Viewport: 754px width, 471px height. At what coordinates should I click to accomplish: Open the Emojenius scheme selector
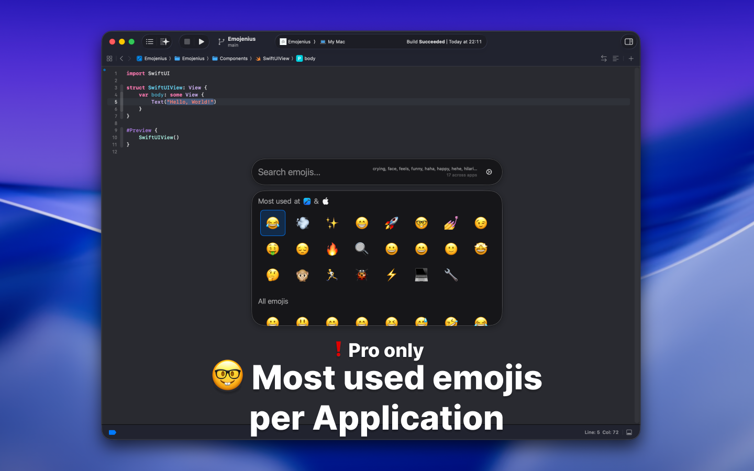click(x=296, y=42)
